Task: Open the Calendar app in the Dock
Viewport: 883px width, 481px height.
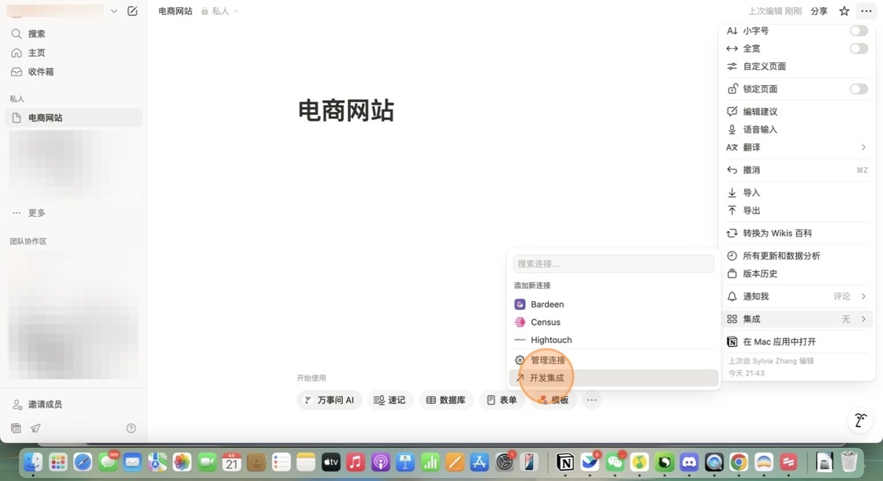Action: coord(232,462)
